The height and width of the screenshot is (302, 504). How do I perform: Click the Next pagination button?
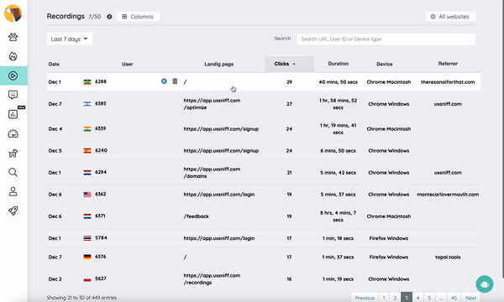coord(470,298)
